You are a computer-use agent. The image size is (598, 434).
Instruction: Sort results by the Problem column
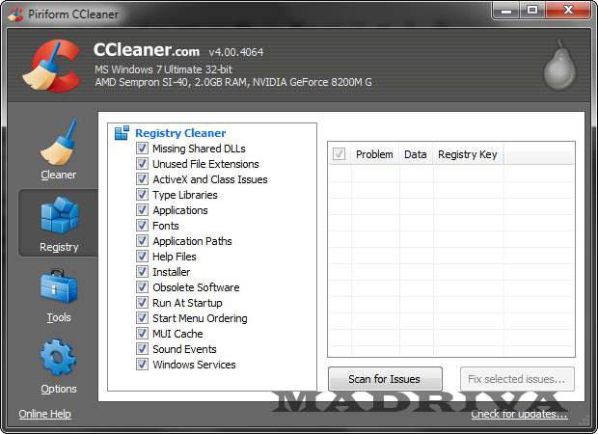(374, 154)
